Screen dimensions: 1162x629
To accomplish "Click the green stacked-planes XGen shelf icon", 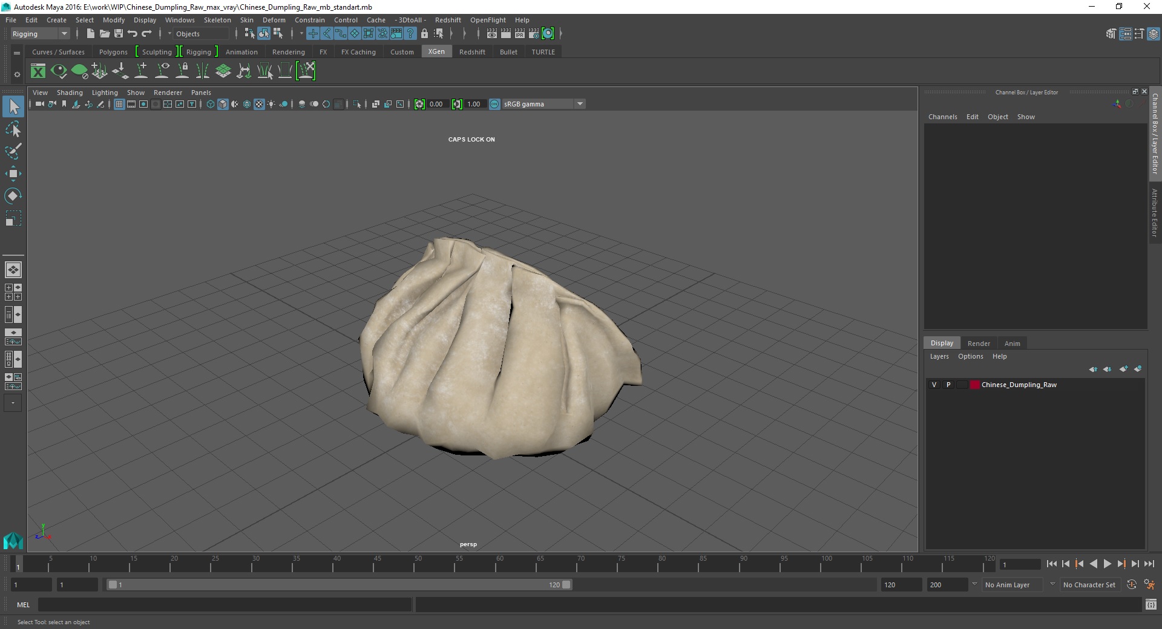I will (223, 71).
